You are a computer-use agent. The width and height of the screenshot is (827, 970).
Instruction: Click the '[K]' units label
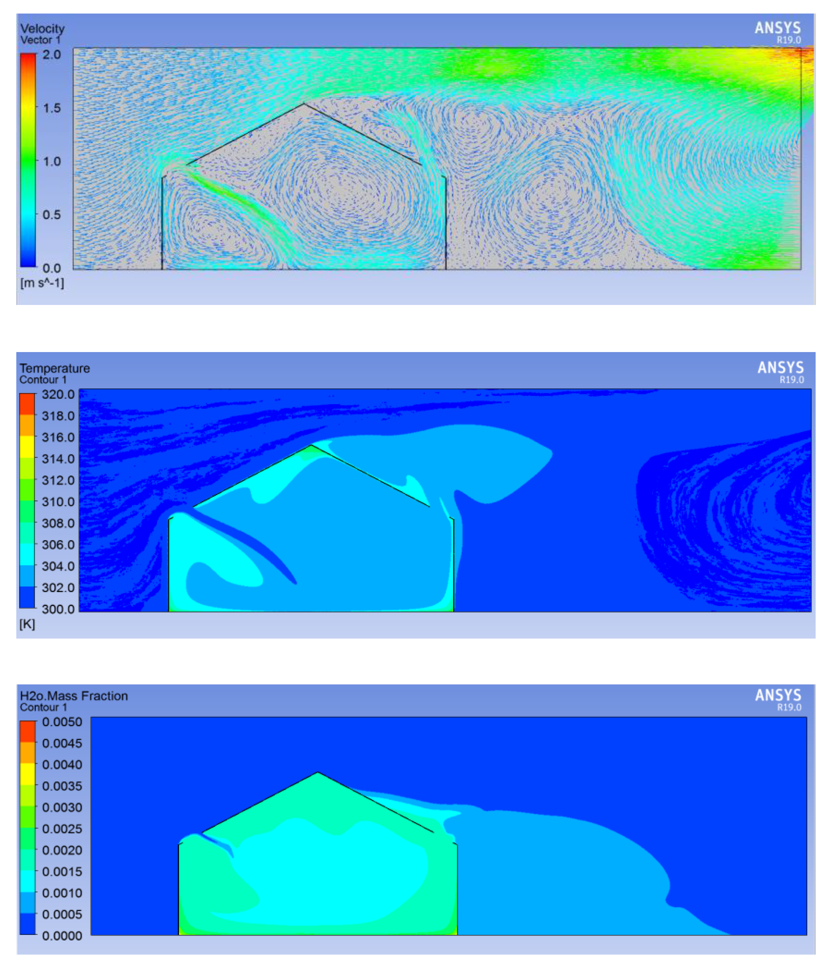coord(27,624)
